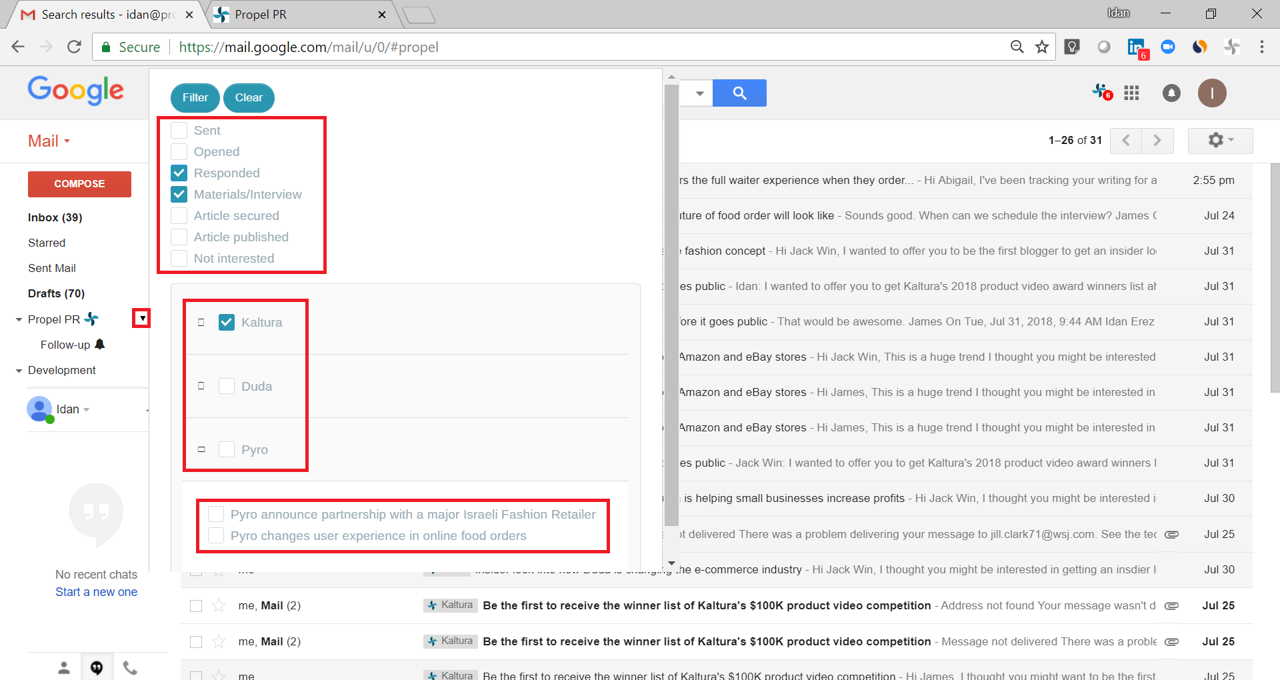Viewport: 1280px width, 680px height.
Task: Check the Article published checkbox
Action: tap(179, 237)
